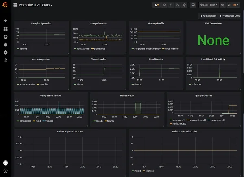Screen dimensions: 244x177
Task: Click the failures series color line in legend
Action: click(x=105, y=121)
